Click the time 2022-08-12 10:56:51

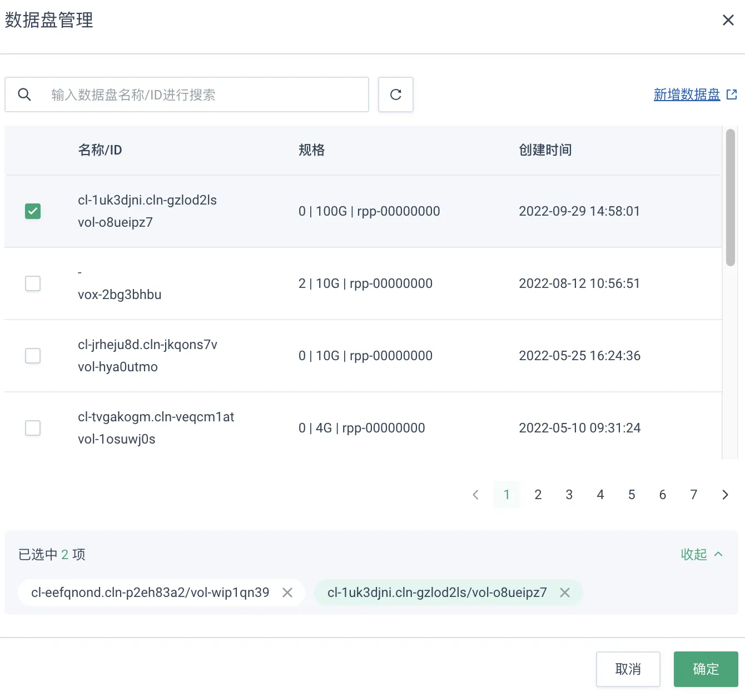(579, 283)
